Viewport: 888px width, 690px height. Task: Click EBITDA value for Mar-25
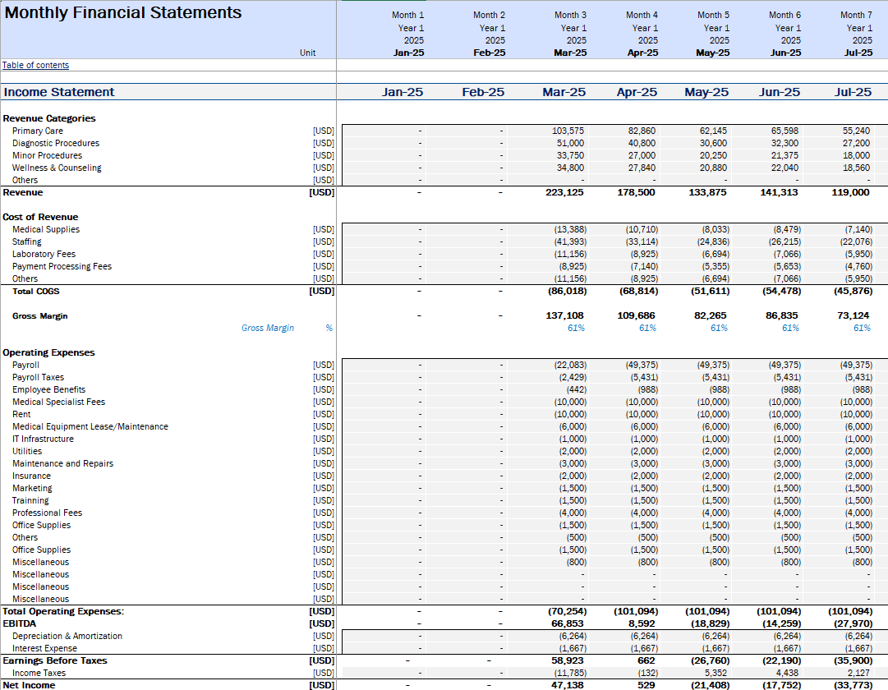(x=568, y=624)
